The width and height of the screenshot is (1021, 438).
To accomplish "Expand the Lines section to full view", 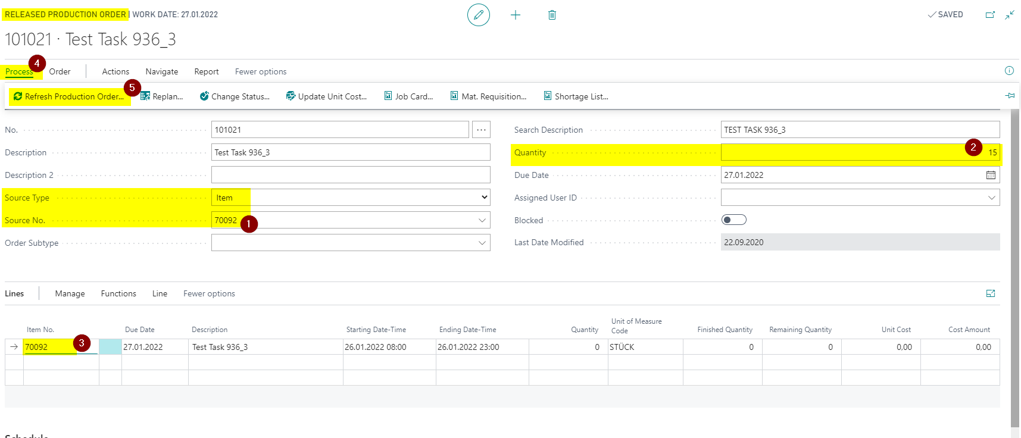I will (991, 293).
